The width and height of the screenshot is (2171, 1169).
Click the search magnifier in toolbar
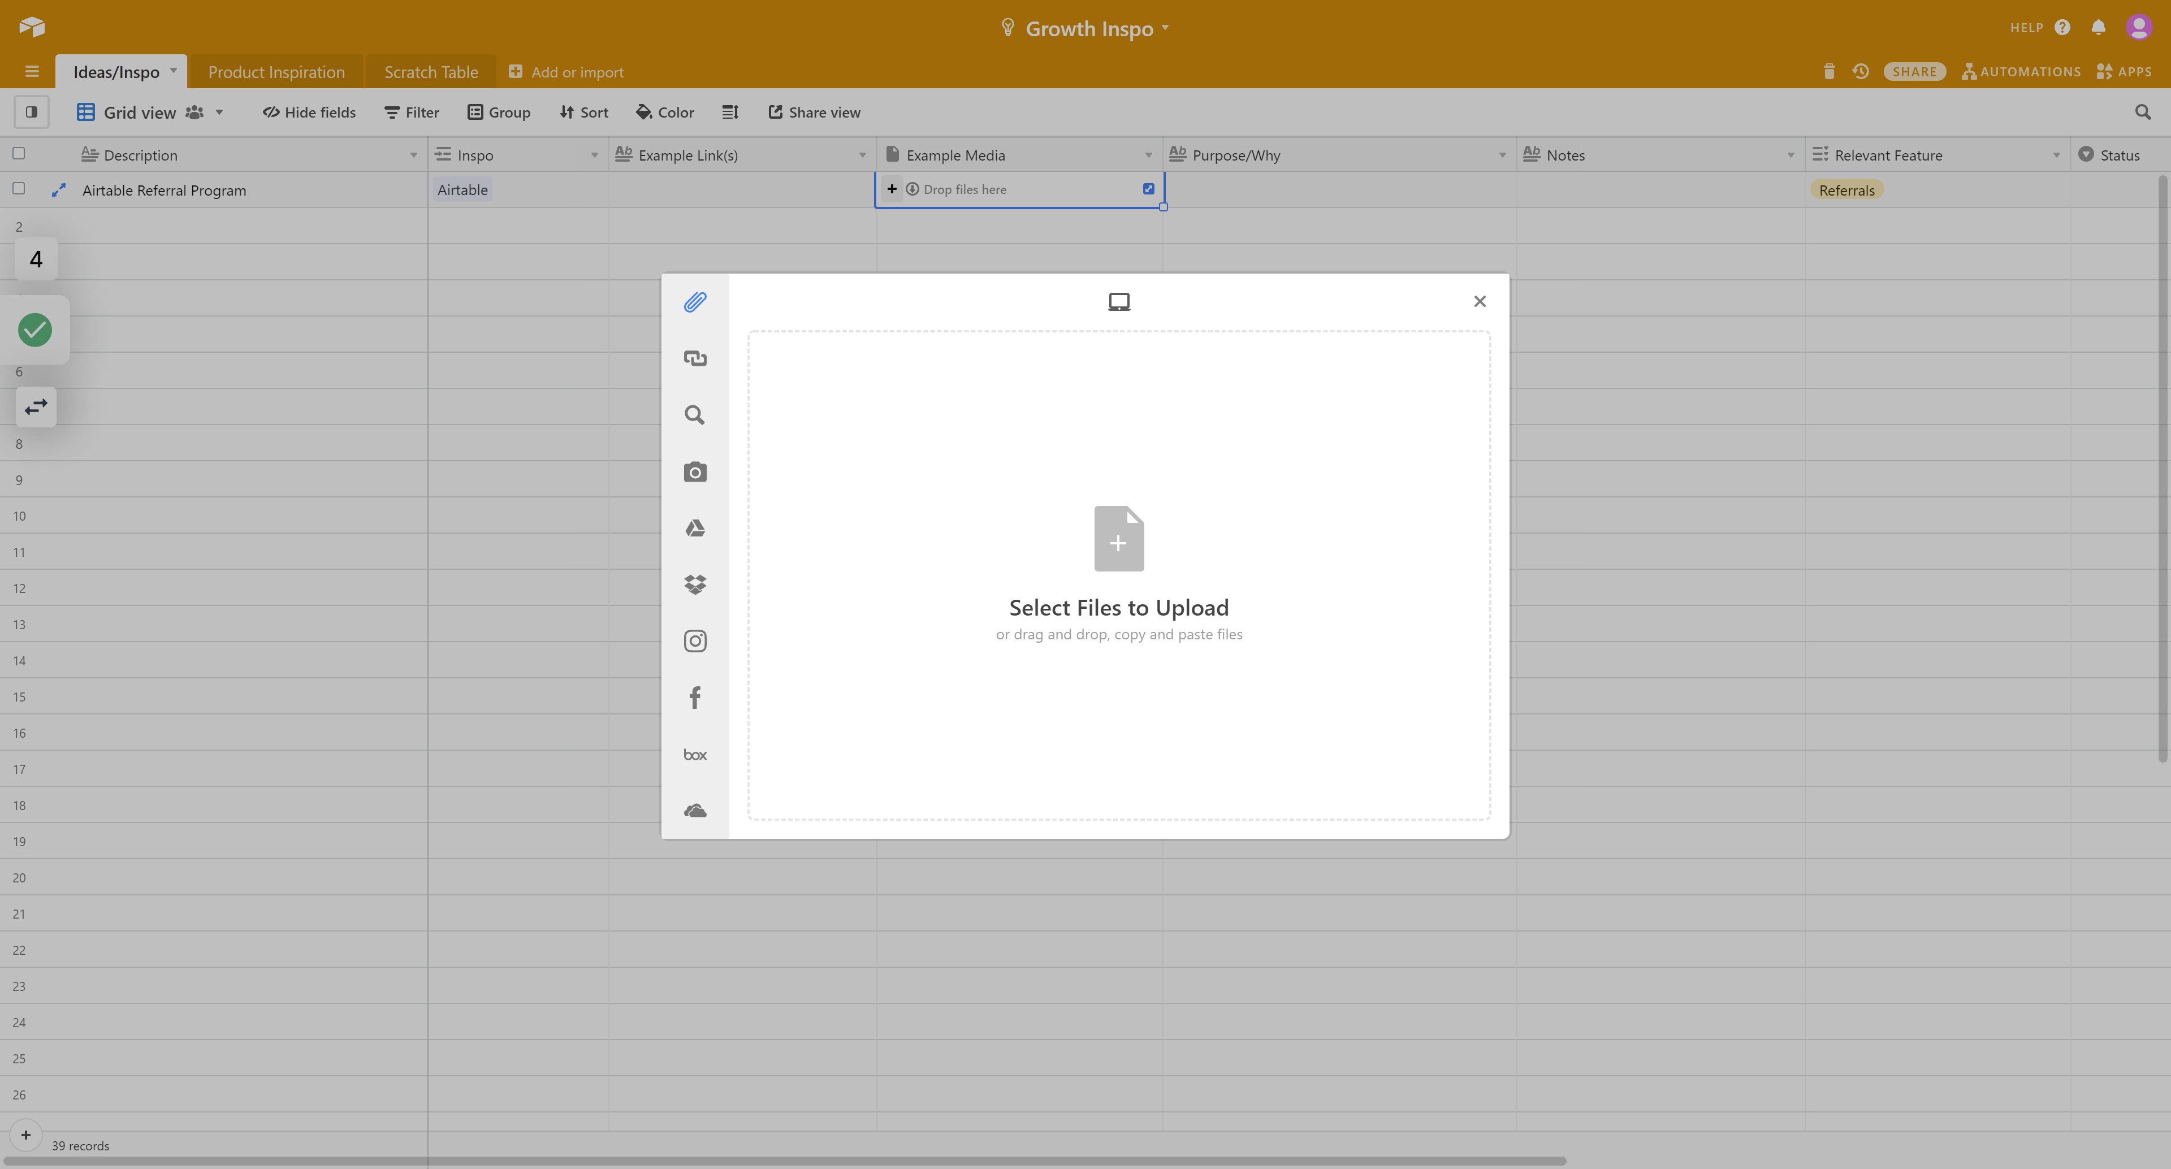point(2142,112)
